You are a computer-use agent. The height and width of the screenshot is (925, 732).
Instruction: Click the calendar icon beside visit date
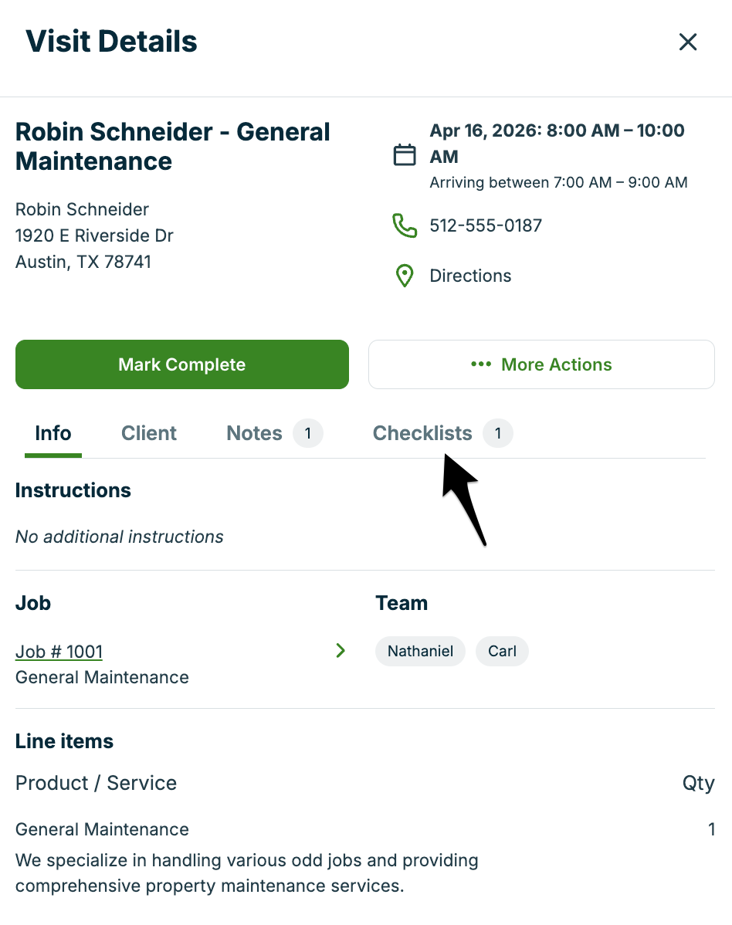[x=405, y=155]
